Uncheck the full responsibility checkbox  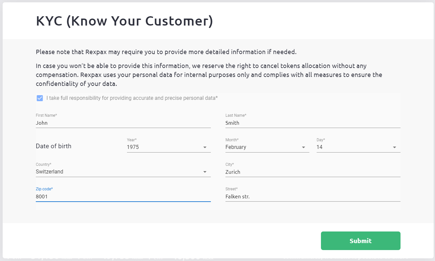click(40, 98)
